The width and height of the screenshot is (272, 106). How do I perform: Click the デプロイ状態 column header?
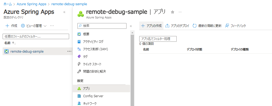click(195, 50)
